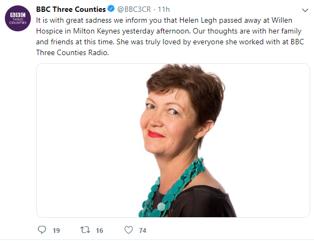Open the photo of Helen Legh
The image size is (314, 241).
point(173,140)
